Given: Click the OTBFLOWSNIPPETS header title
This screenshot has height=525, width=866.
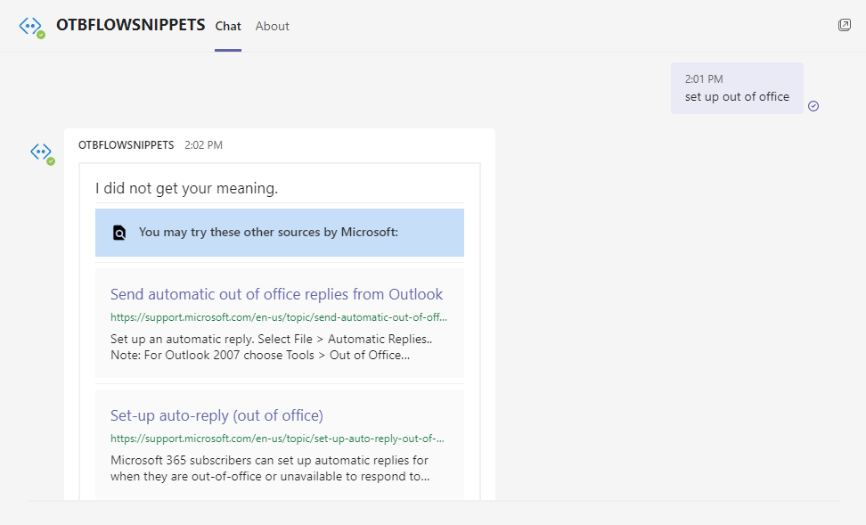Looking at the screenshot, I should point(130,25).
